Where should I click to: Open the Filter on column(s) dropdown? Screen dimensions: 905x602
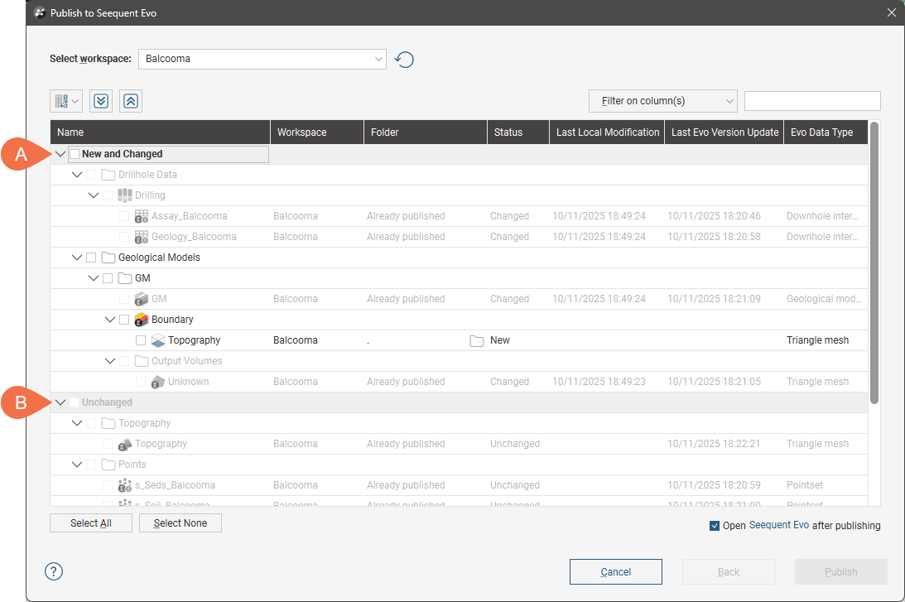click(662, 101)
